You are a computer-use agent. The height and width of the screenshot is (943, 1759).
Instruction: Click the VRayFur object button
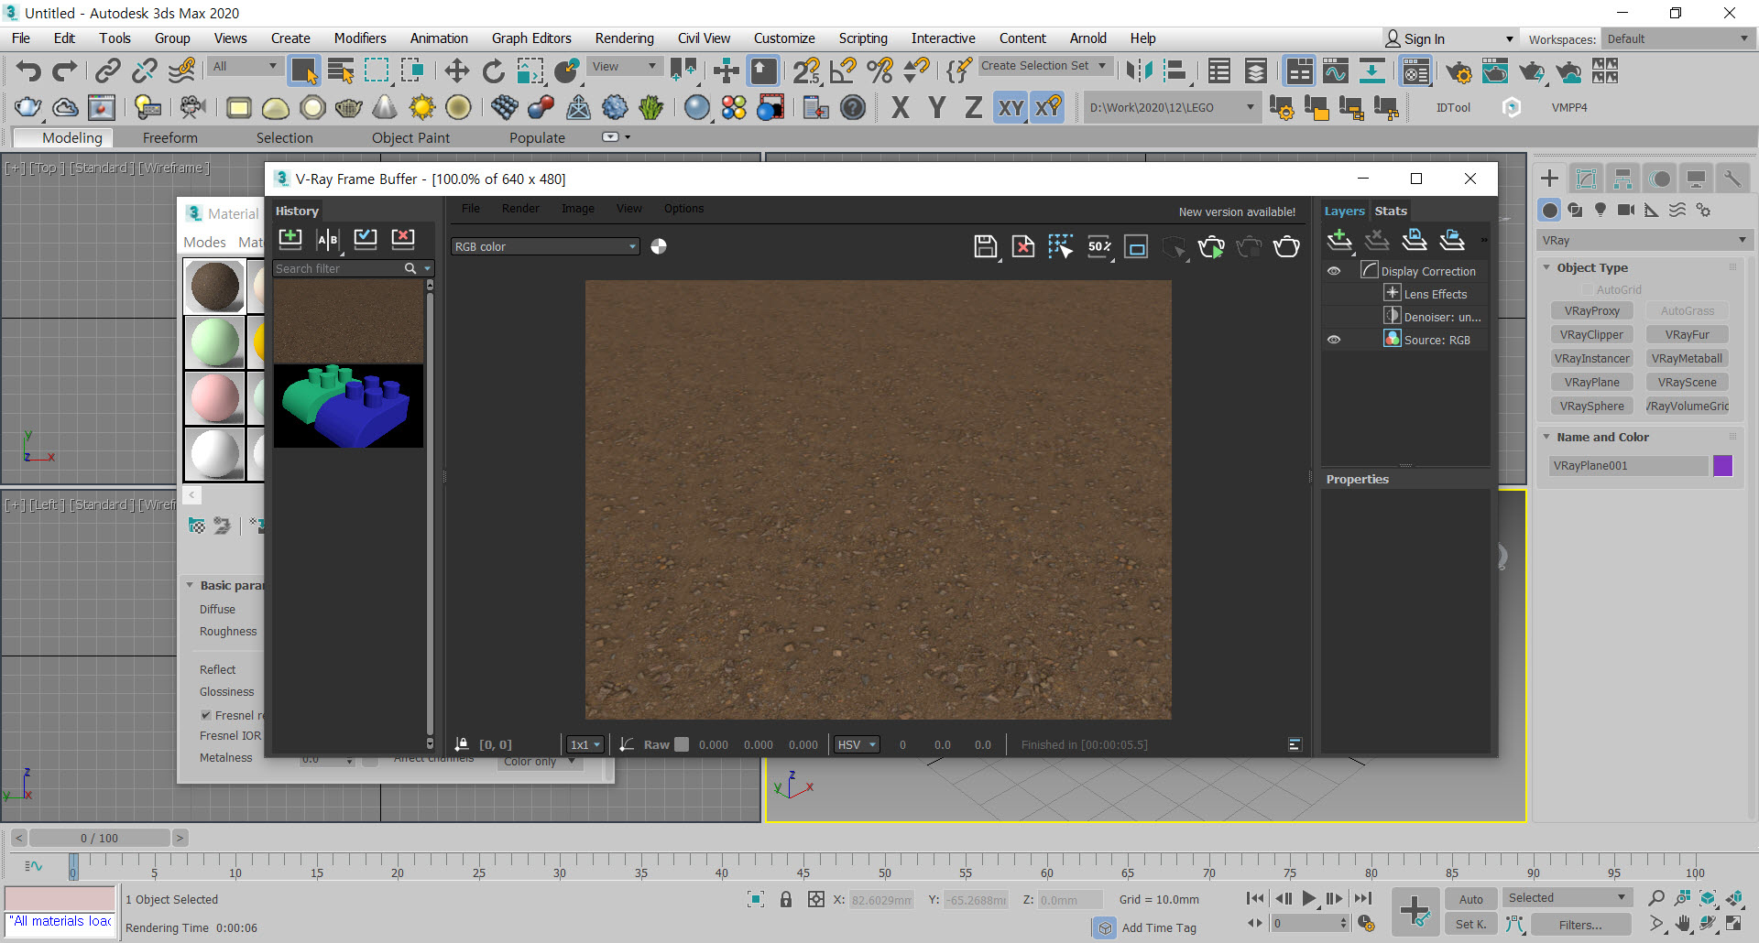click(x=1687, y=335)
